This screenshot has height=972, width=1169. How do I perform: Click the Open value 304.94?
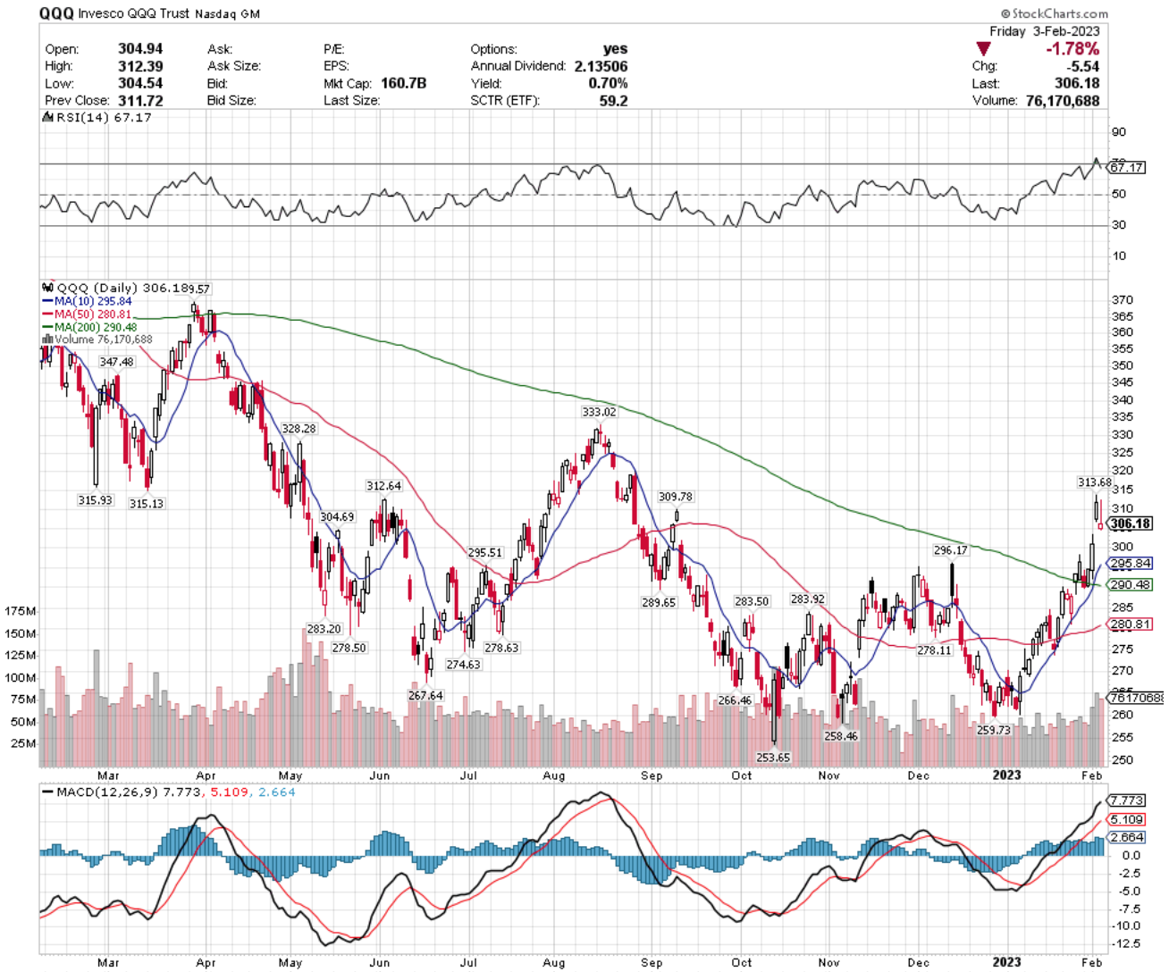[x=140, y=49]
